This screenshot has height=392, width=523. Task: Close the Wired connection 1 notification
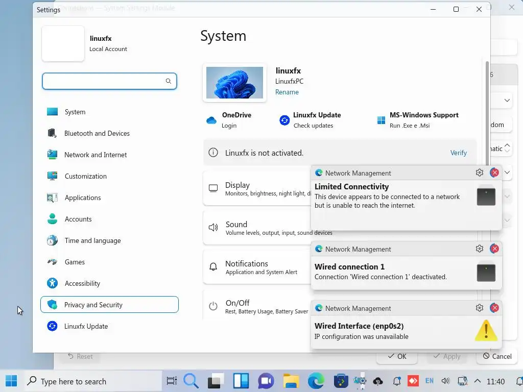point(494,249)
